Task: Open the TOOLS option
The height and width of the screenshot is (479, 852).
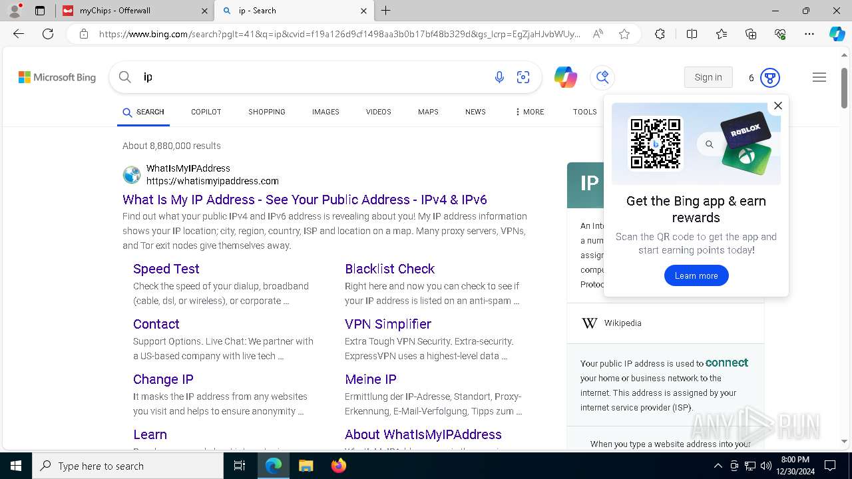Action: pyautogui.click(x=585, y=112)
